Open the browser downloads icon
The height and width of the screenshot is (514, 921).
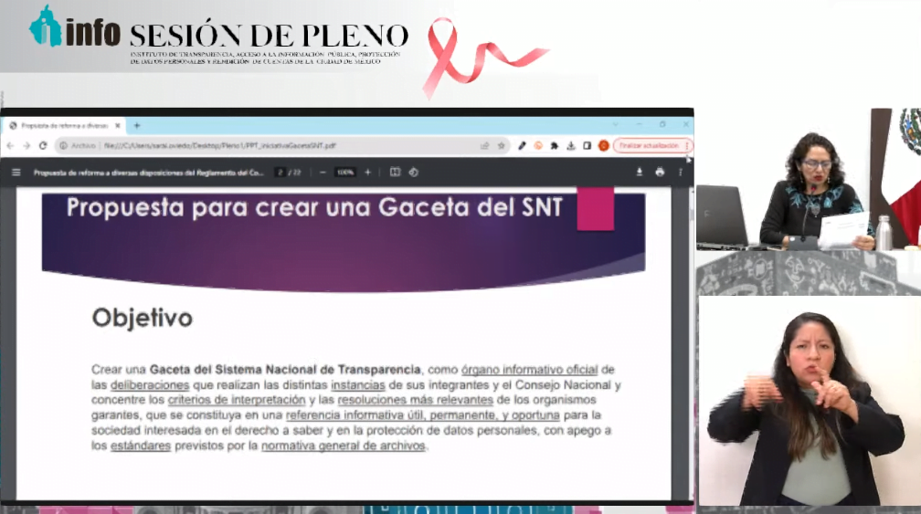point(570,145)
